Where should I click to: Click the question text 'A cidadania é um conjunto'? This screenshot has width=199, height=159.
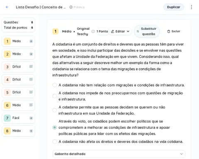(118, 60)
